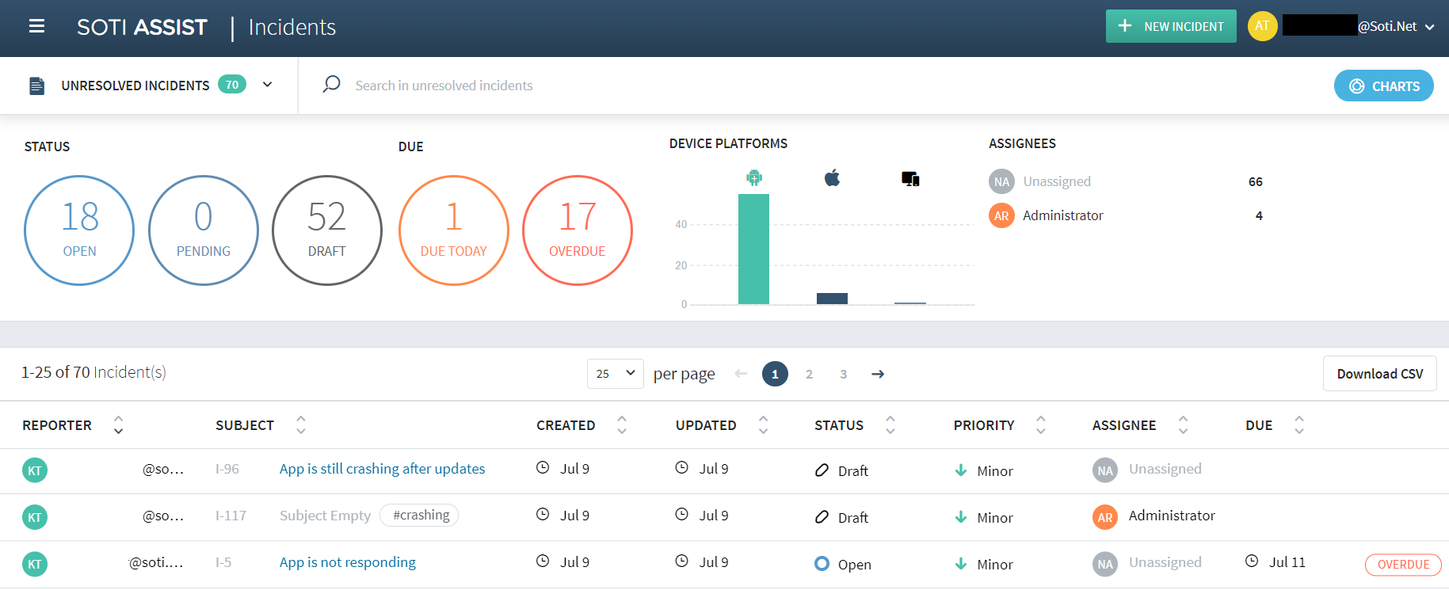
Task: Click AR Administrator avatar in row I-117
Action: pyautogui.click(x=1105, y=517)
